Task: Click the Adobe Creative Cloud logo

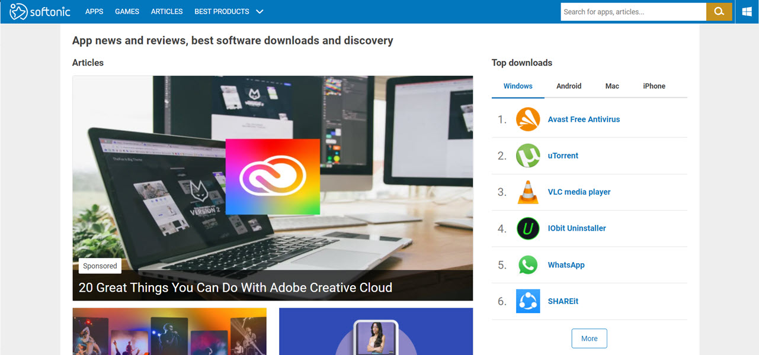Action: 273,176
